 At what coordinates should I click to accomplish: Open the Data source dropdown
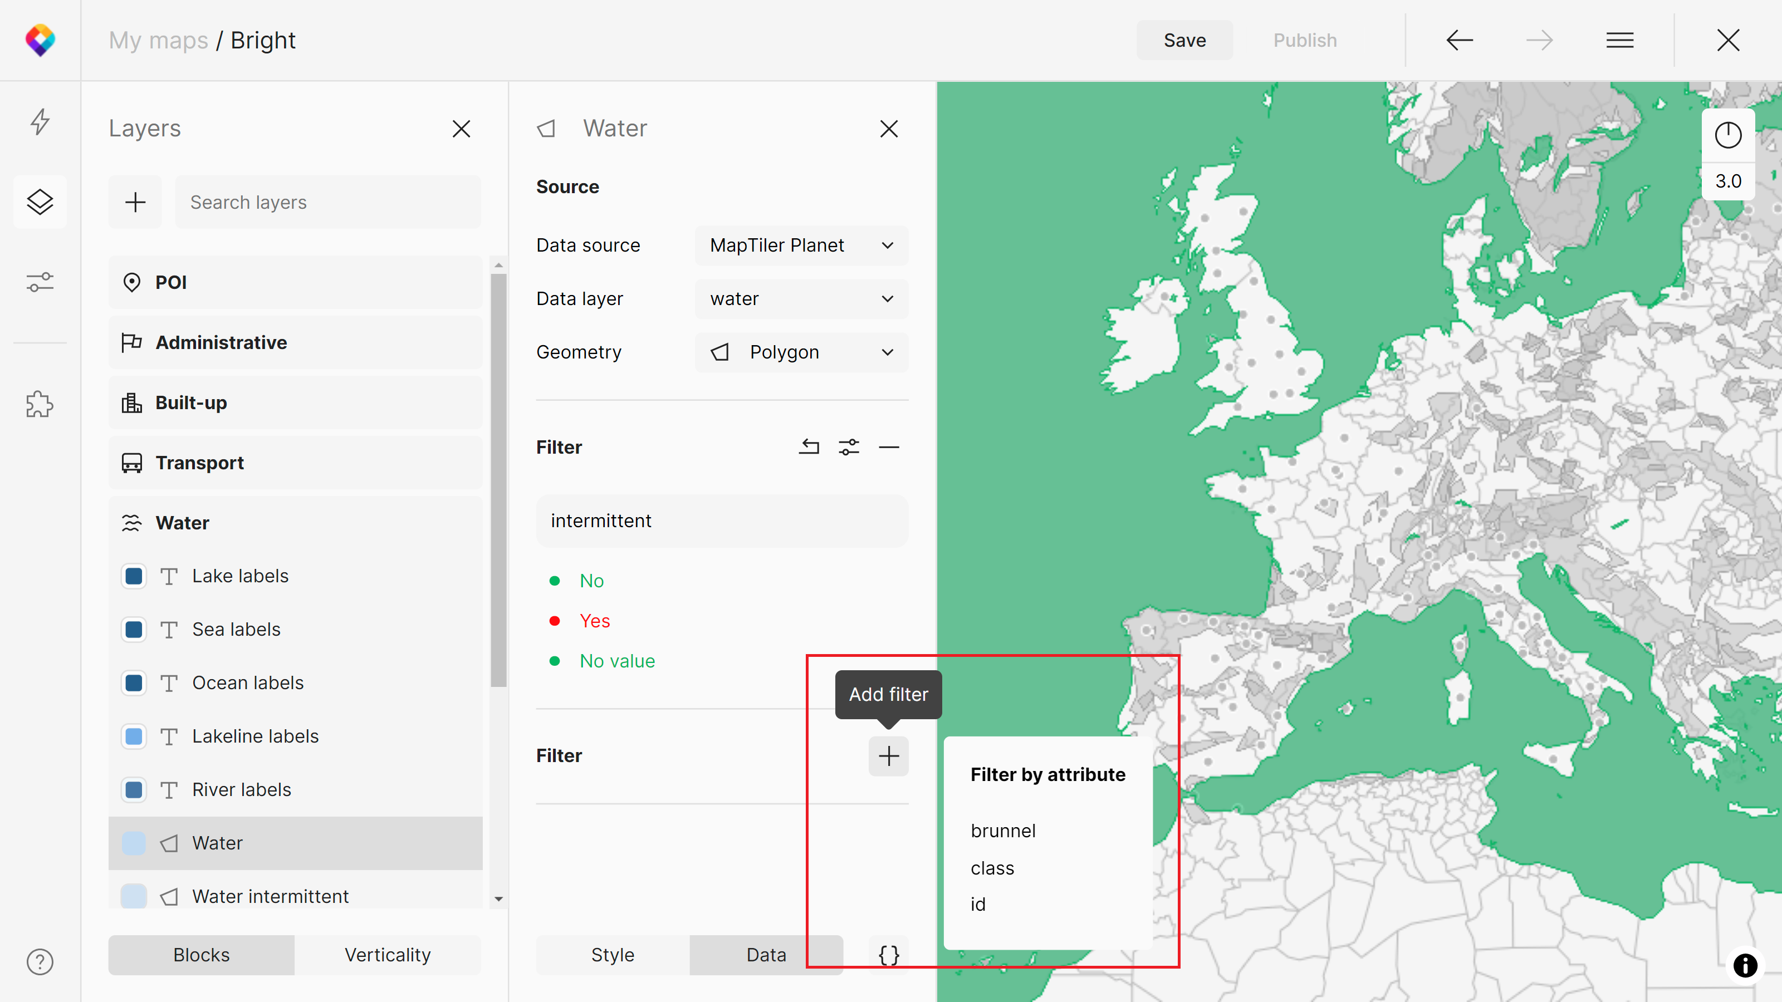pos(801,245)
